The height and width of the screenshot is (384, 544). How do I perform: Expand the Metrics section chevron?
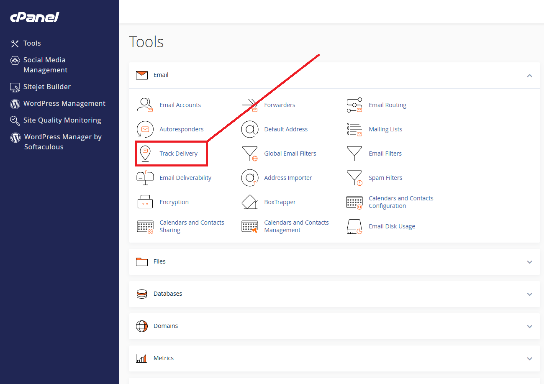pyautogui.click(x=530, y=358)
